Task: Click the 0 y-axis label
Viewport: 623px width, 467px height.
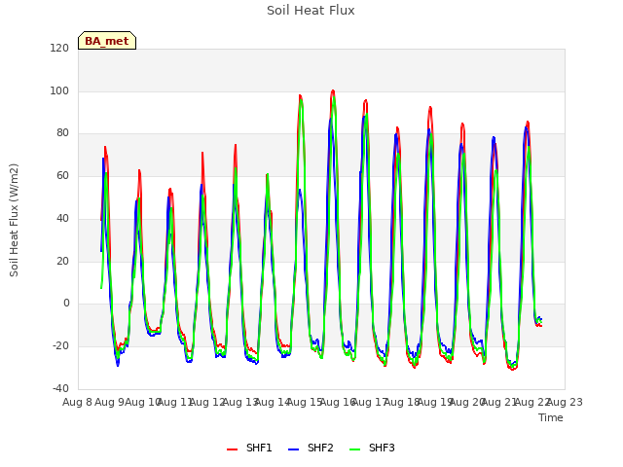Action: coord(66,304)
